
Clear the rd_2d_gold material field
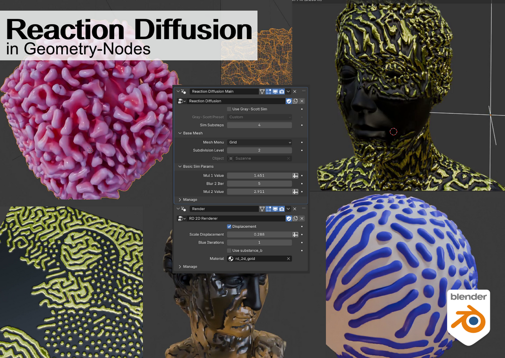coord(288,259)
